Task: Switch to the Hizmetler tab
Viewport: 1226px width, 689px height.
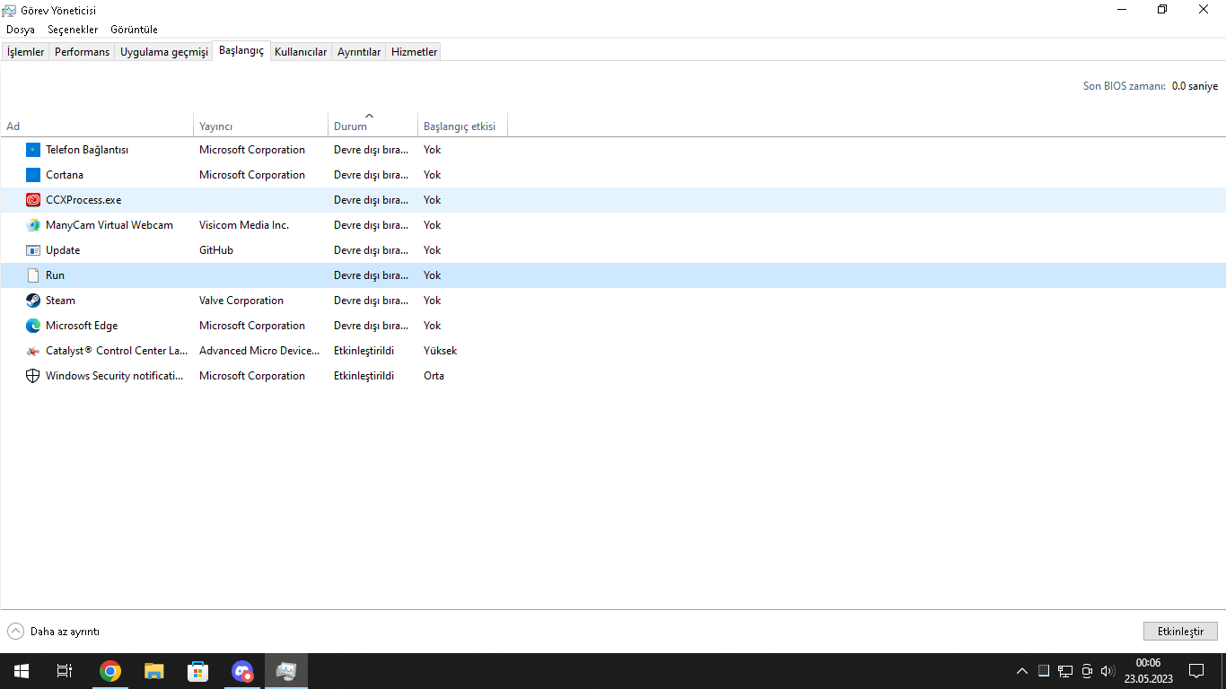Action: click(414, 52)
